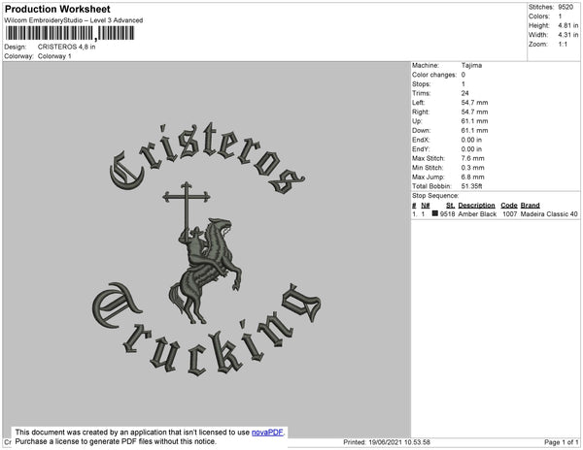
Task: Click the 'Madeira Classic 40' brand entry
Action: 549,214
